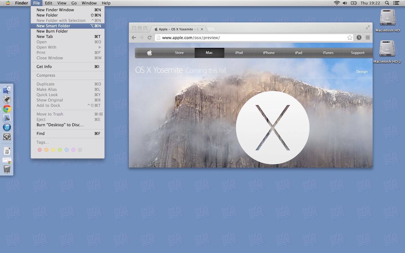Open Spotlight search magnifier in menu bar
Screen dimensions: 405x253
click(x=387, y=3)
